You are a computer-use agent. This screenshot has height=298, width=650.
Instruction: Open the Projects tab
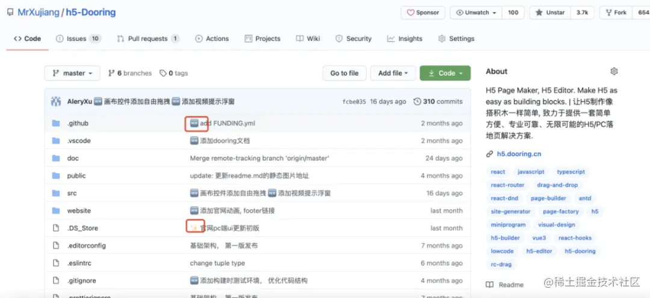coord(262,38)
